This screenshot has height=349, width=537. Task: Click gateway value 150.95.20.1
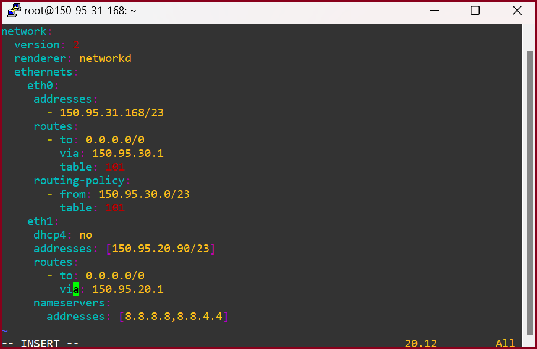[128, 289]
